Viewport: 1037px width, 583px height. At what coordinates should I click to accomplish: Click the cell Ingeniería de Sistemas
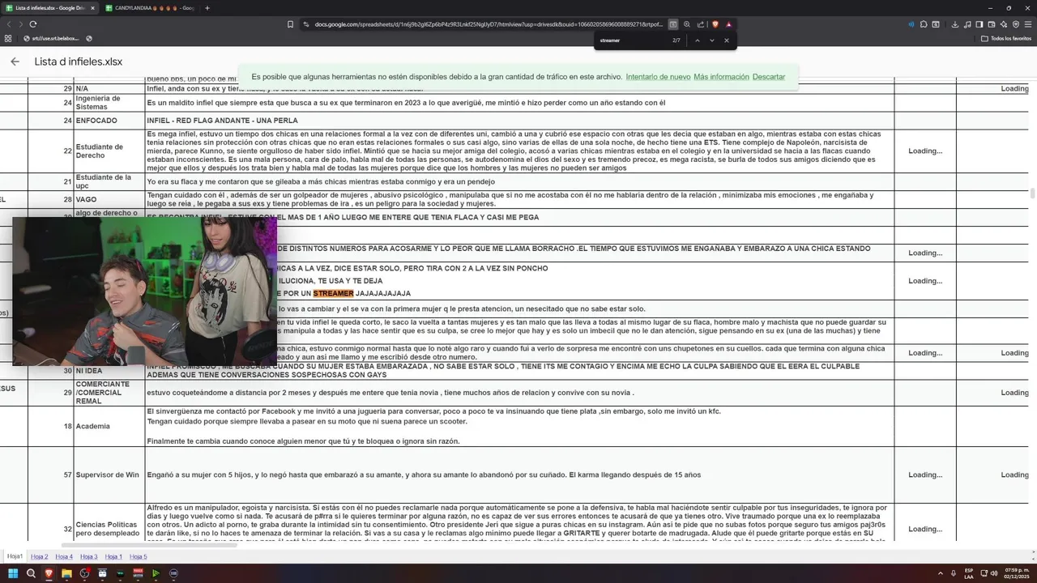coord(109,103)
